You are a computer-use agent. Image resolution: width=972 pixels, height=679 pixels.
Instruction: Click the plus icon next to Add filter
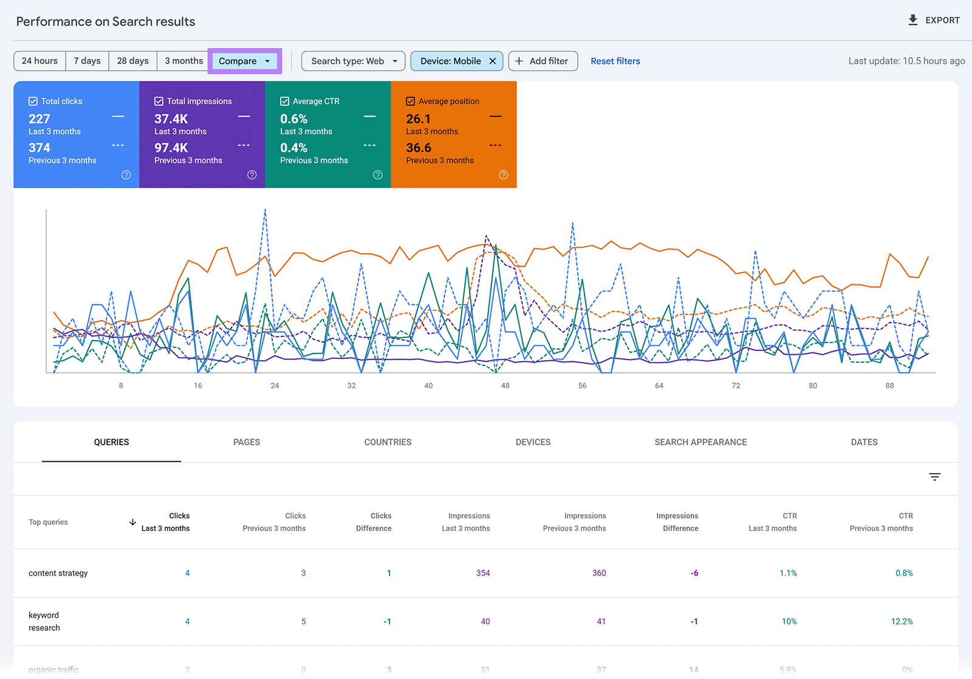pyautogui.click(x=519, y=61)
